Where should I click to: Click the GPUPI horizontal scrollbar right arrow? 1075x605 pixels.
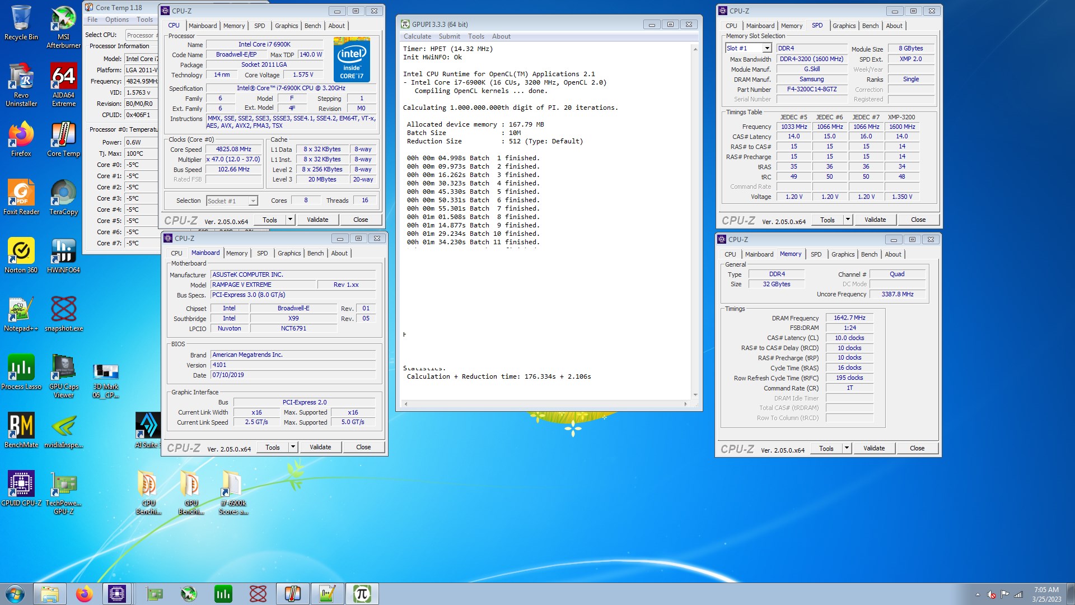coord(685,403)
